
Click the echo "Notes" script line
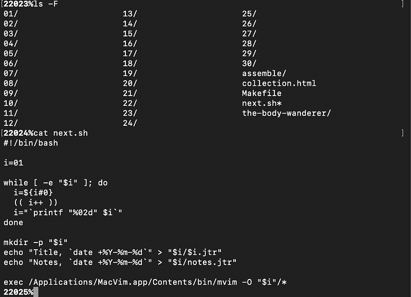pos(120,262)
